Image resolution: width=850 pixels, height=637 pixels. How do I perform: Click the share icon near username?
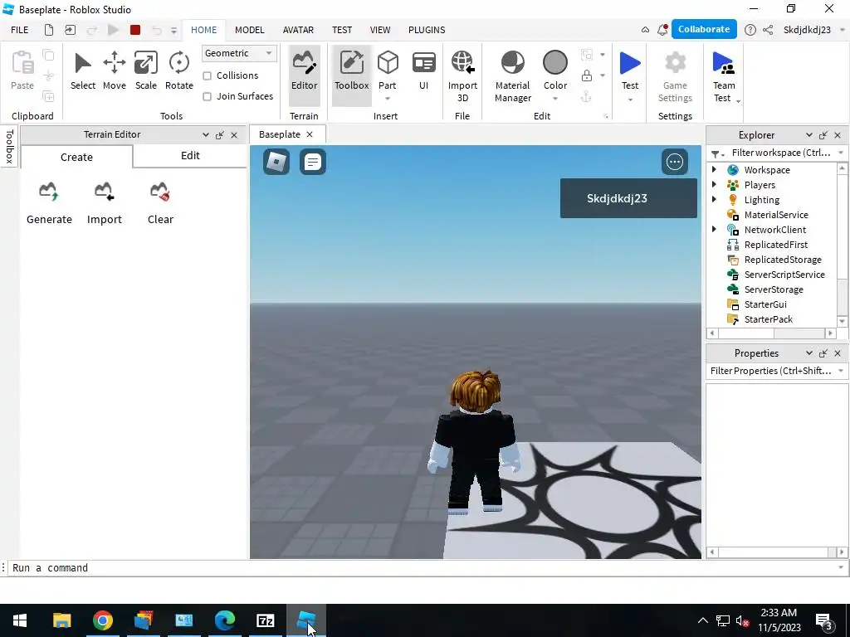(x=768, y=30)
